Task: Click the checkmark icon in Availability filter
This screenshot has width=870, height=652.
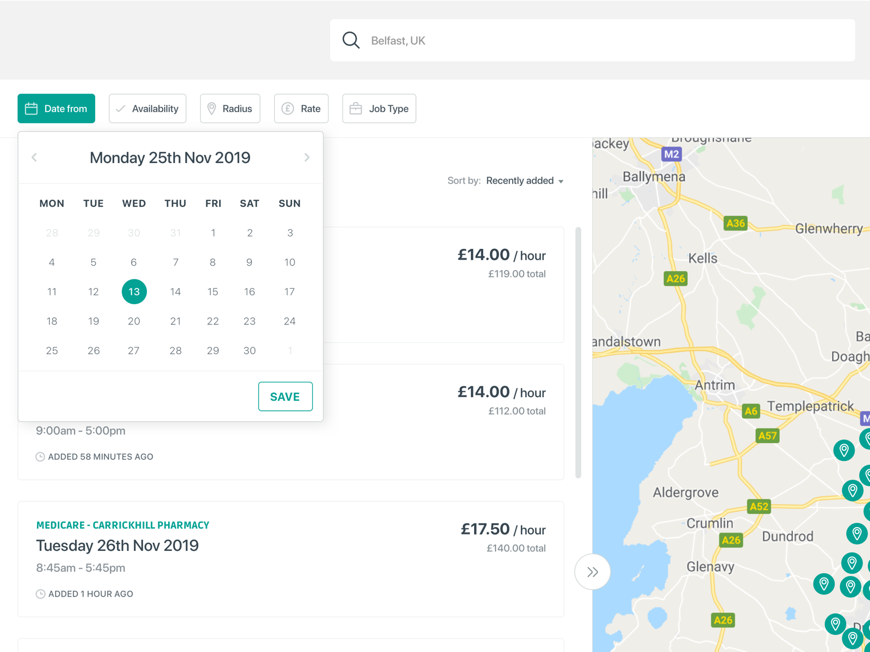Action: [121, 109]
